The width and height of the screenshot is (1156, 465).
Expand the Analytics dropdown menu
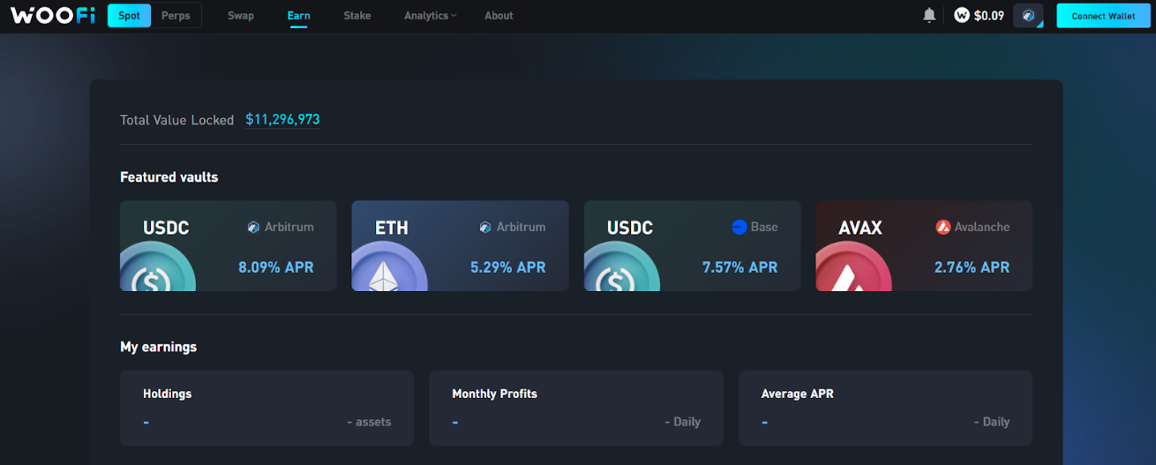point(431,16)
